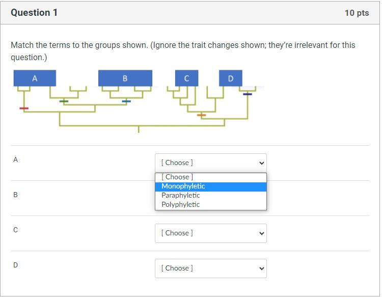Click the blue B box in the tree diagram

click(125, 78)
